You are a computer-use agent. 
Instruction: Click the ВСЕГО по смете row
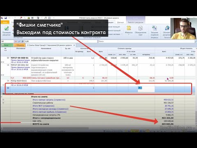coord(41,124)
